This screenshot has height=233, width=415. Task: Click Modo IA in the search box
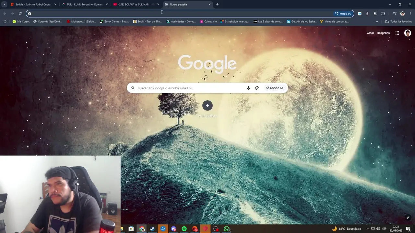(x=275, y=88)
